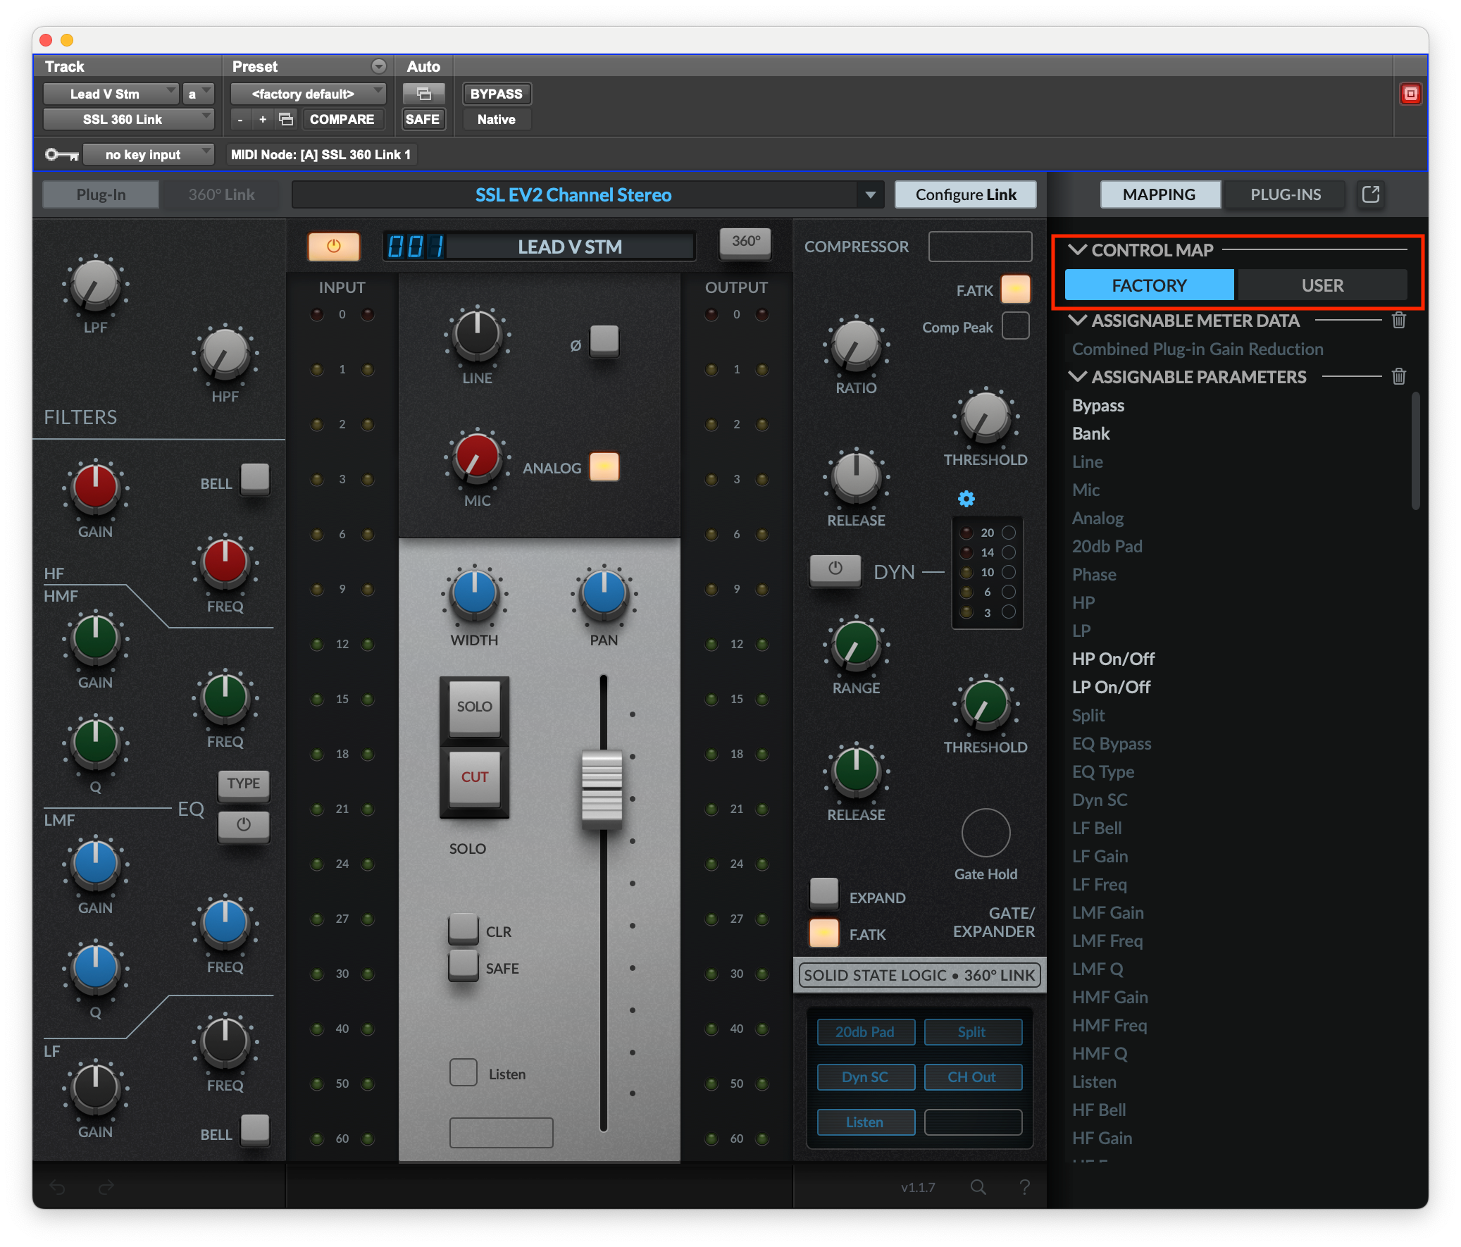1461x1247 pixels.
Task: Open the dynamics settings gear icon
Action: pyautogui.click(x=966, y=499)
